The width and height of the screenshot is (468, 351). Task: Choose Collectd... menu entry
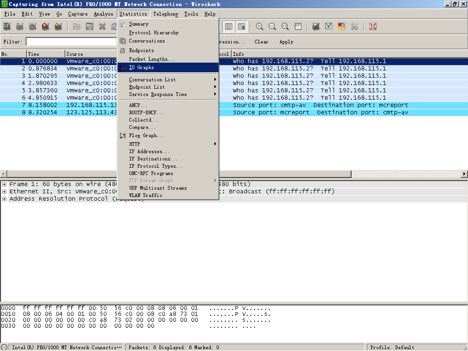click(168, 120)
